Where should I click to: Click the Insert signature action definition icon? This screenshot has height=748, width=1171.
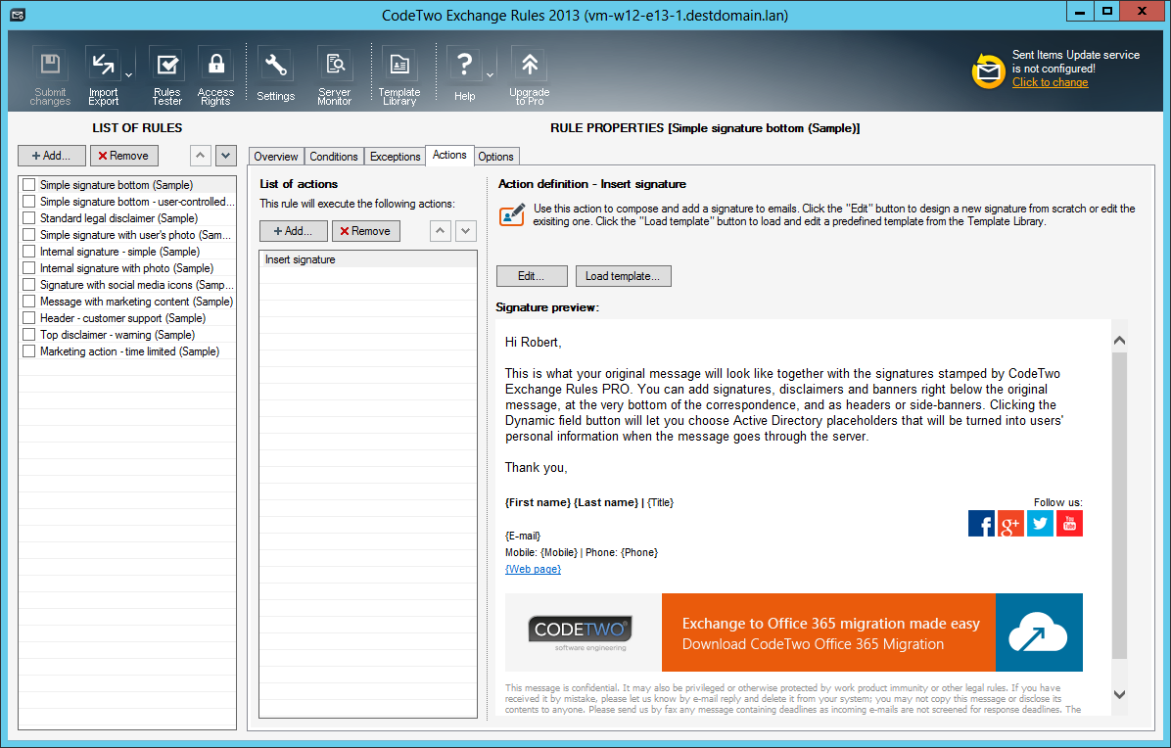[x=511, y=215]
